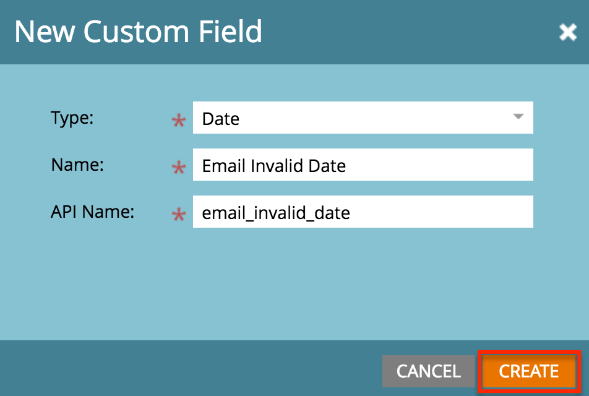Click the Name label

(77, 165)
